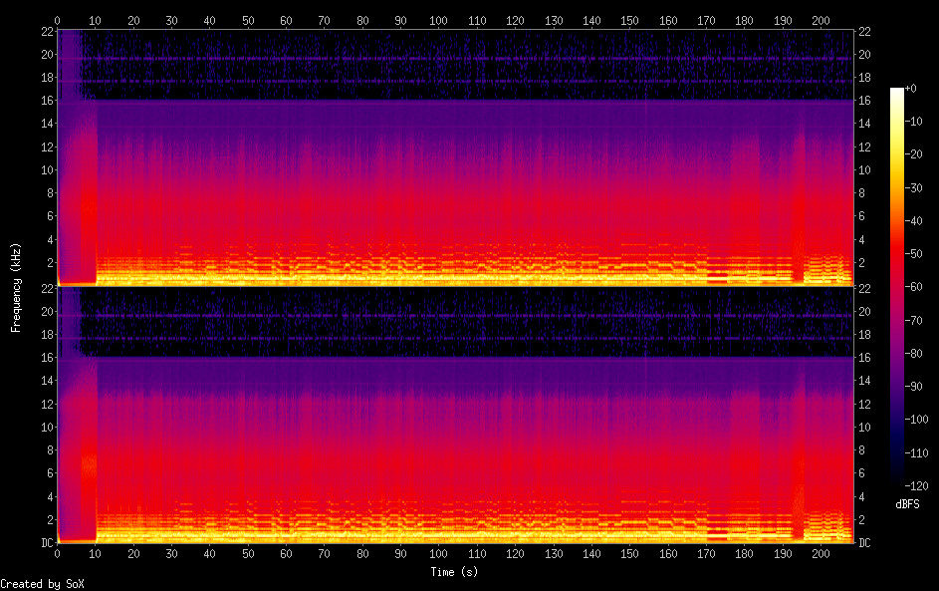This screenshot has height=591, width=939.
Task: Click the 10 kHz label on lower channel's right axis
Action: click(x=865, y=427)
